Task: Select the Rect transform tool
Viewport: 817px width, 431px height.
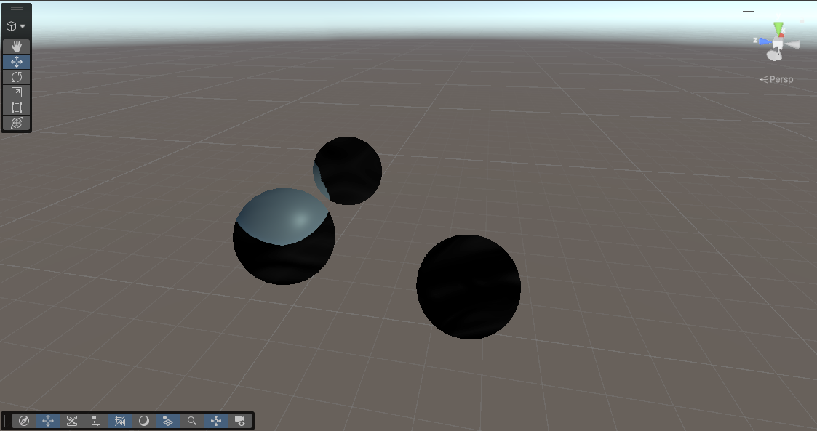Action: tap(17, 108)
